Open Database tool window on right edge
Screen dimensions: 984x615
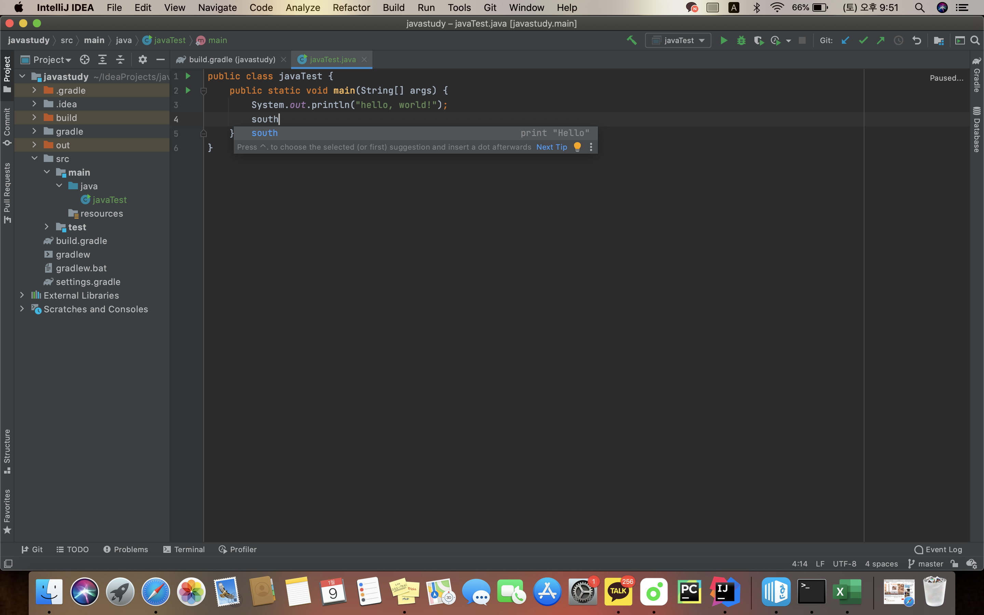coord(977,129)
